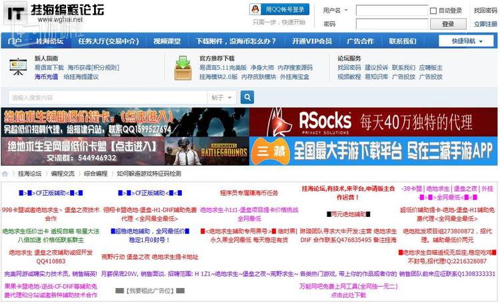Click the download box icon beside 官方推荐下载

(183, 67)
